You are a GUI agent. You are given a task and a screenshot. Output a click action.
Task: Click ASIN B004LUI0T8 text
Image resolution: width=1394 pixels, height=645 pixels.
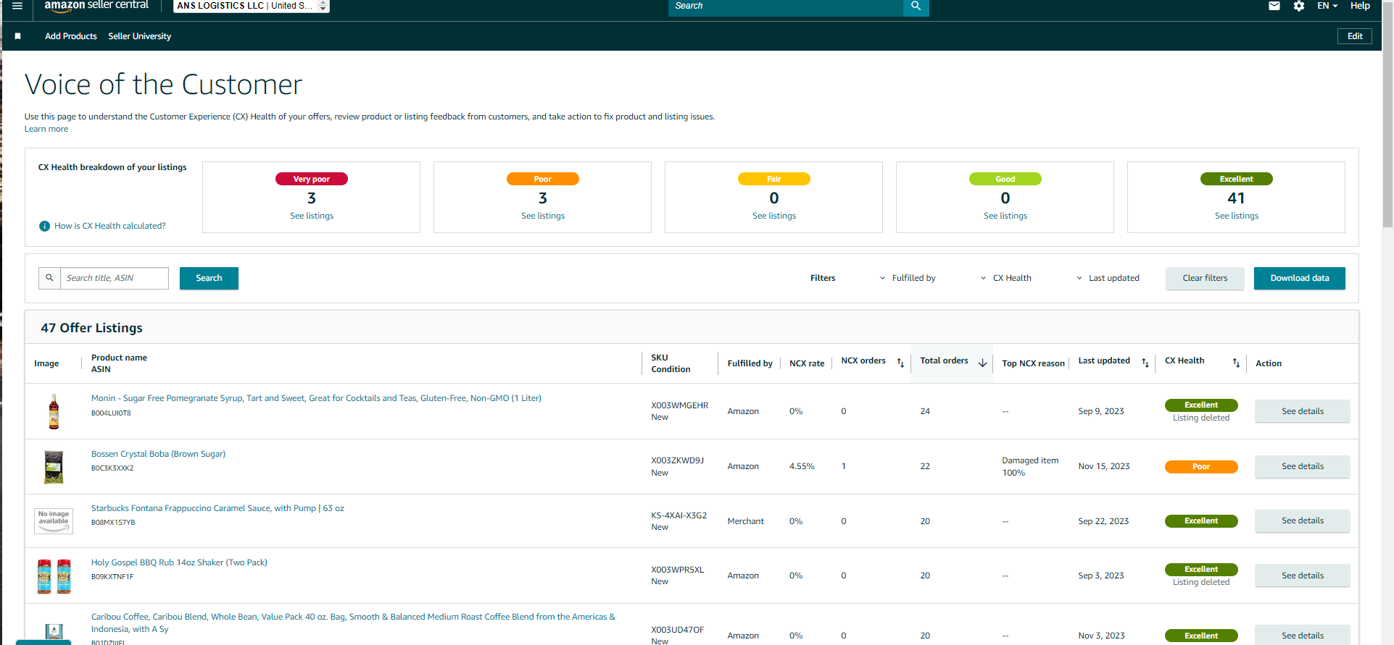111,413
